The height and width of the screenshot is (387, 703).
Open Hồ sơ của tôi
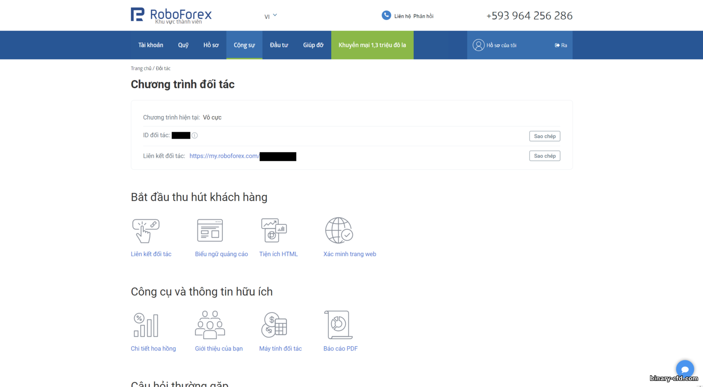click(x=501, y=45)
